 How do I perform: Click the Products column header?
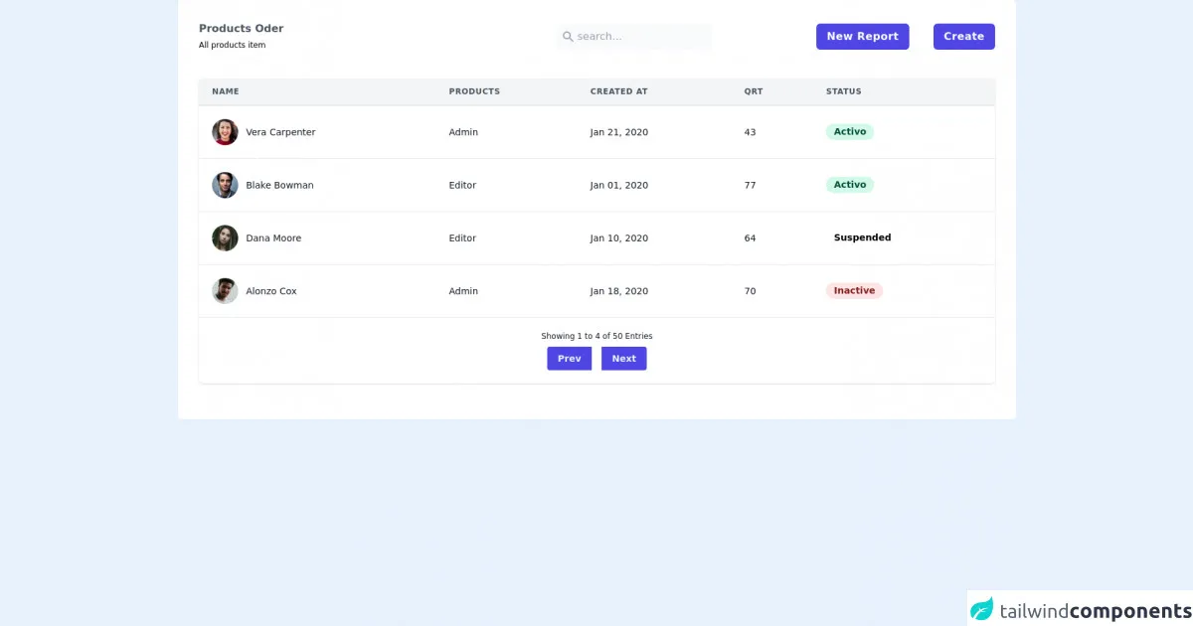click(474, 91)
